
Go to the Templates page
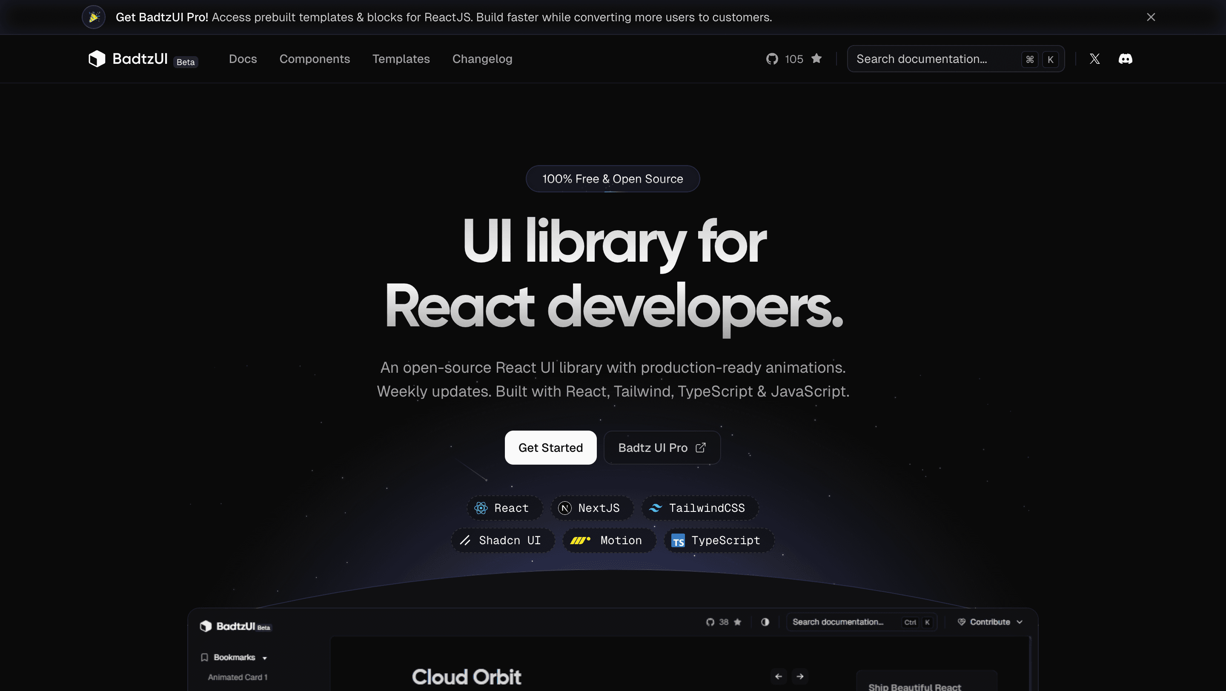[x=401, y=59]
